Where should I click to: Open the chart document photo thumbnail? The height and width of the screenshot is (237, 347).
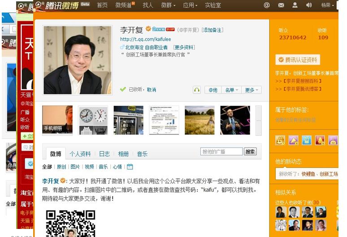(164, 120)
